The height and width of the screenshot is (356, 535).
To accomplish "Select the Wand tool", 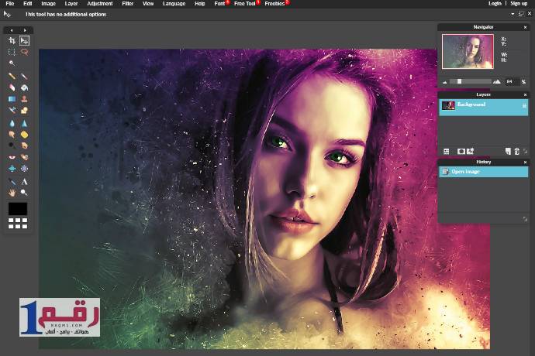I will pos(12,63).
